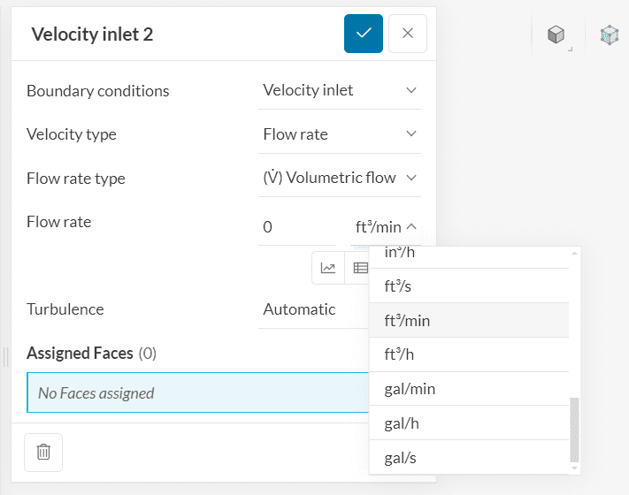This screenshot has width=629, height=495.
Task: Delete boundary condition using trash icon
Action: pyautogui.click(x=43, y=452)
